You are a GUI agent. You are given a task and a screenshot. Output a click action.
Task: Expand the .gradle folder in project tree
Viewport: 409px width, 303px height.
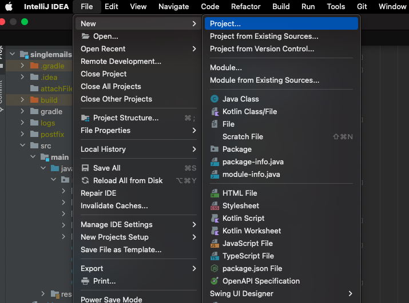tap(22, 66)
